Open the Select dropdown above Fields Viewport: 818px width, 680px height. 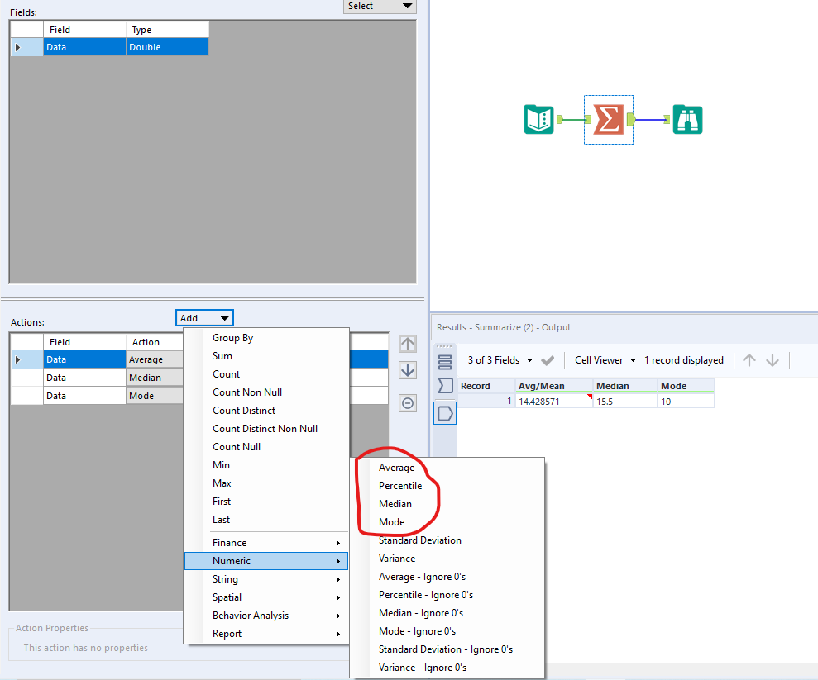point(379,6)
